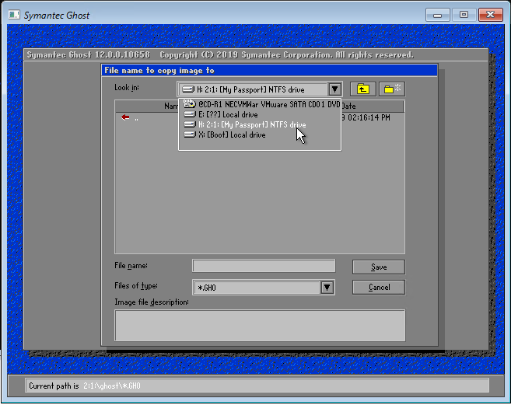
Task: Click the Symantec Ghost window title icon
Action: click(x=14, y=15)
